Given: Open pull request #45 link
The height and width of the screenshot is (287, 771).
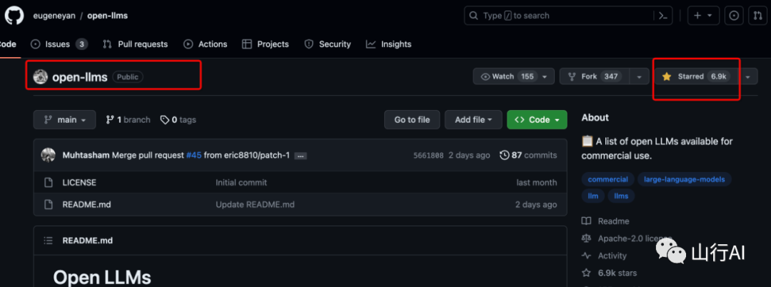Looking at the screenshot, I should coord(193,156).
